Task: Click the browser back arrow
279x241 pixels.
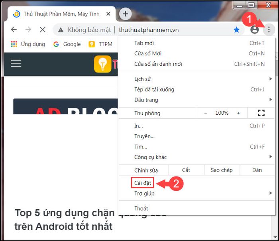Action: click(14, 29)
